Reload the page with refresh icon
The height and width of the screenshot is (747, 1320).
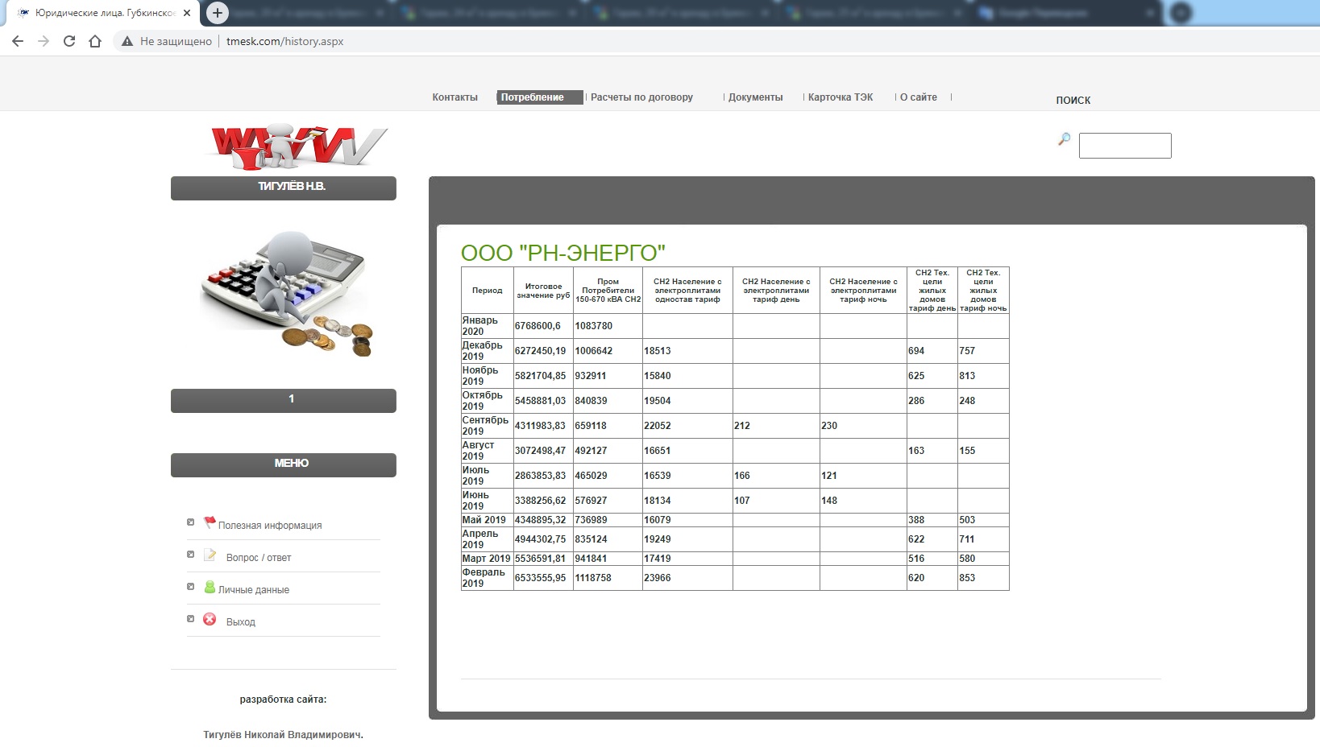click(69, 41)
